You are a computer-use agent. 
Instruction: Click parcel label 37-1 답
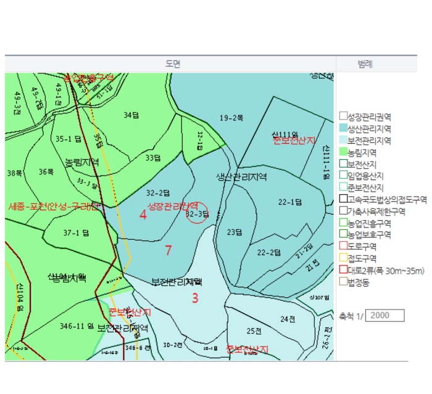coord(76,233)
